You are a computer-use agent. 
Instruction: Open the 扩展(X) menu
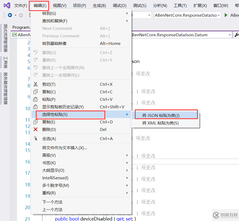[200, 6]
